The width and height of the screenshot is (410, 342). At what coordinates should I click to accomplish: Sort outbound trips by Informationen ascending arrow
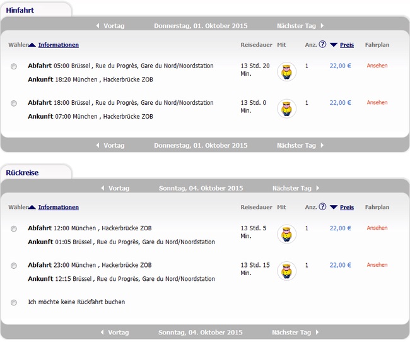(x=32, y=45)
